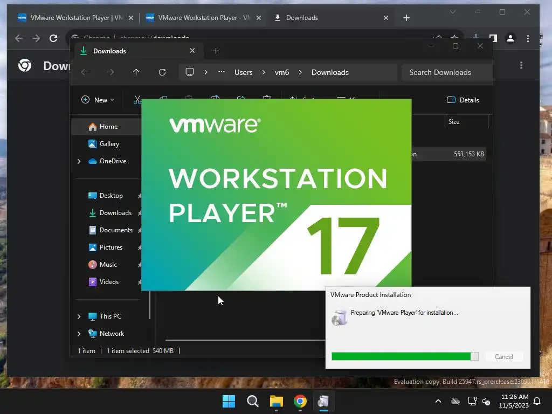Open the Pictures quick access folder
Screen dimensions: 552x414
[111, 247]
